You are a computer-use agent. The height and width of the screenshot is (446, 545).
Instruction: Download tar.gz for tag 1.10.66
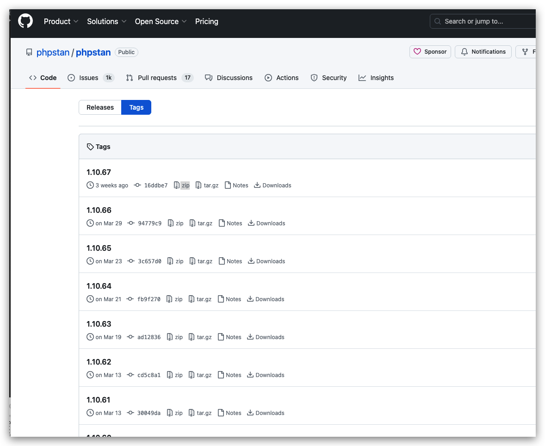pos(201,223)
